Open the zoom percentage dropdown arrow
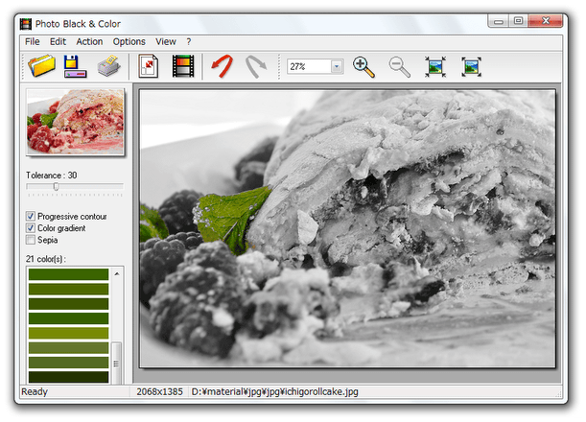This screenshot has width=586, height=422. pos(337,66)
